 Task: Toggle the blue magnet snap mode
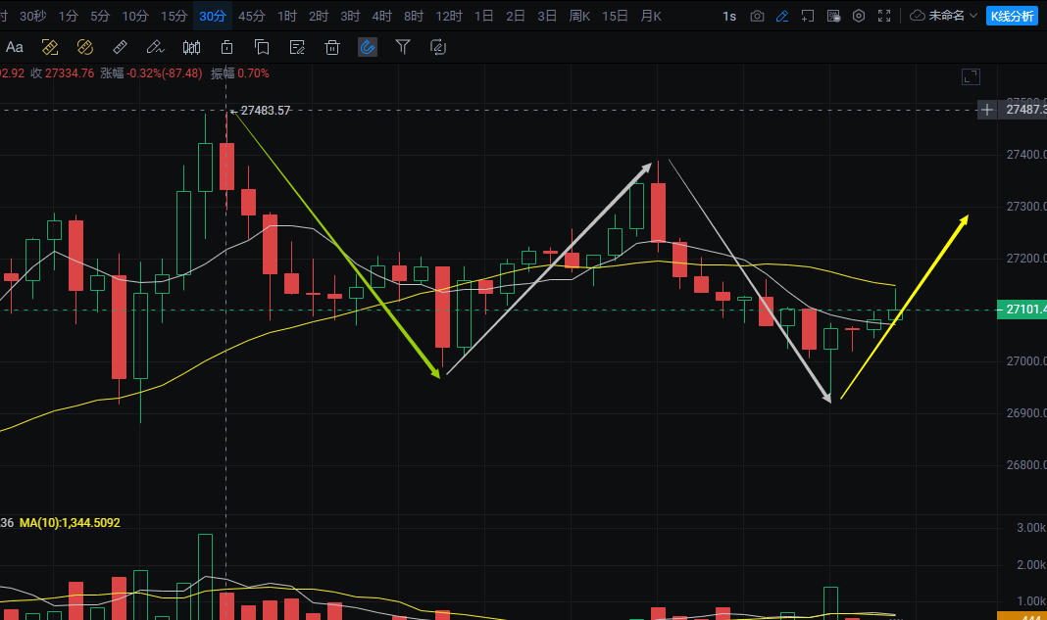[368, 47]
